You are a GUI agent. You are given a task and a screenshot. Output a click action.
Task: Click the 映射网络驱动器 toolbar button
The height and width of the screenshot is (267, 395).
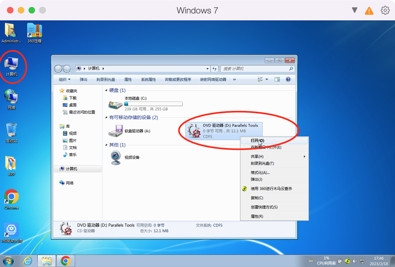[213, 79]
